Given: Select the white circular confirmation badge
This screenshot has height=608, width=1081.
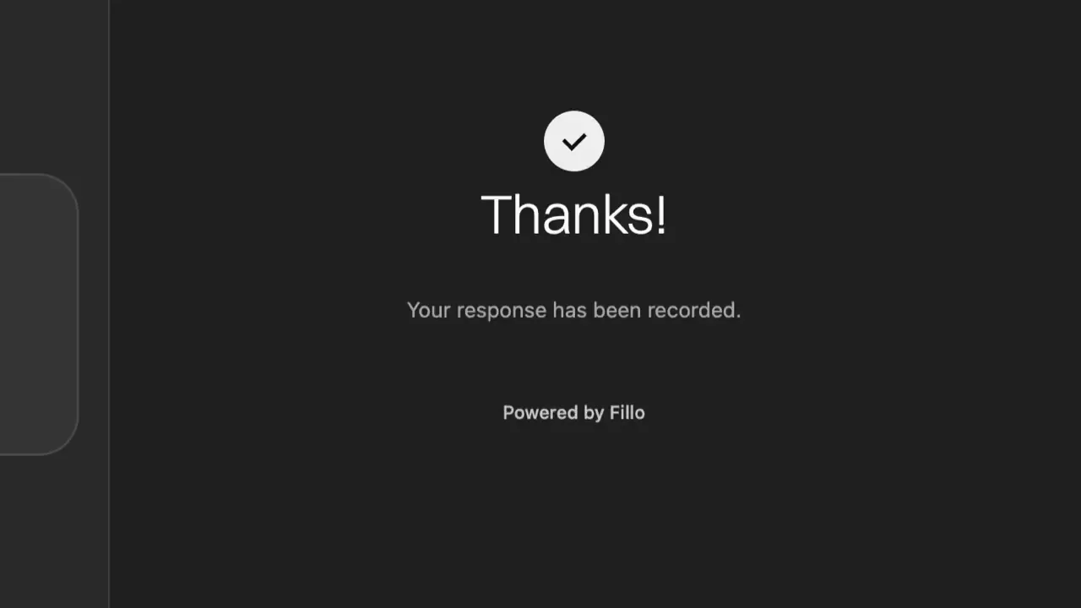Looking at the screenshot, I should [574, 141].
